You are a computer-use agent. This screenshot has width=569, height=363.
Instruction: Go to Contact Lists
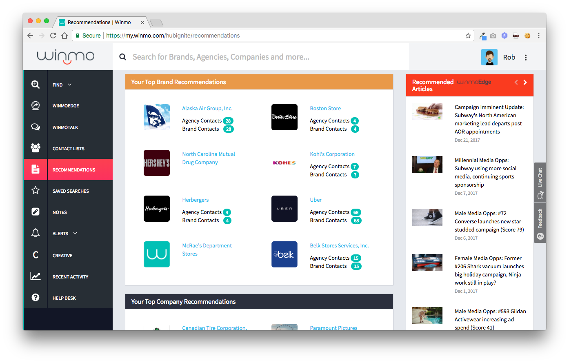point(68,149)
